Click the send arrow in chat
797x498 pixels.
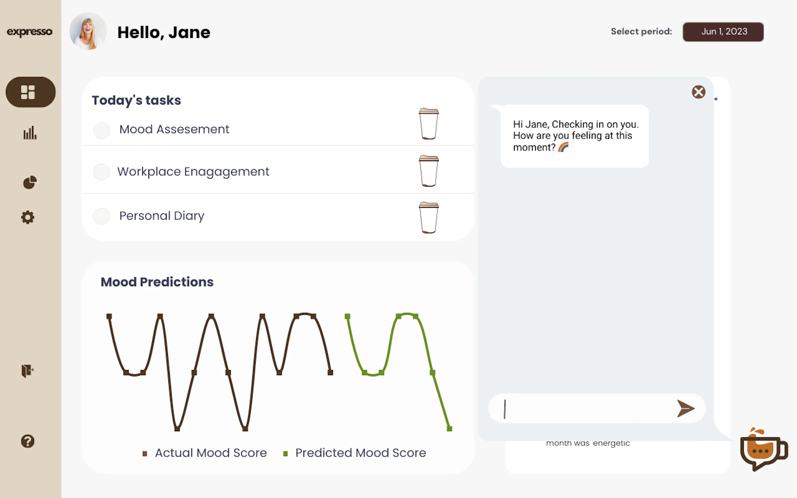point(685,408)
